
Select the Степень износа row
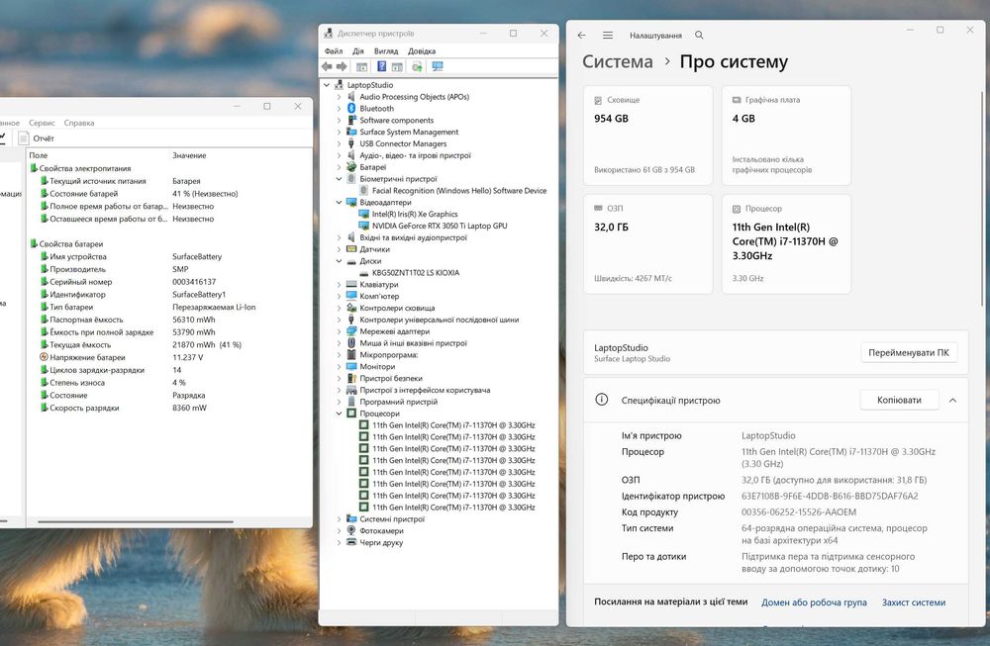coord(170,383)
